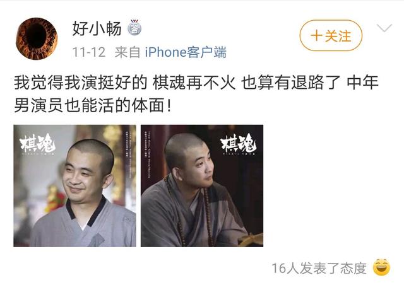Open the iPhone客户端 source link
Viewport: 404px width, 290px height.
(186, 52)
